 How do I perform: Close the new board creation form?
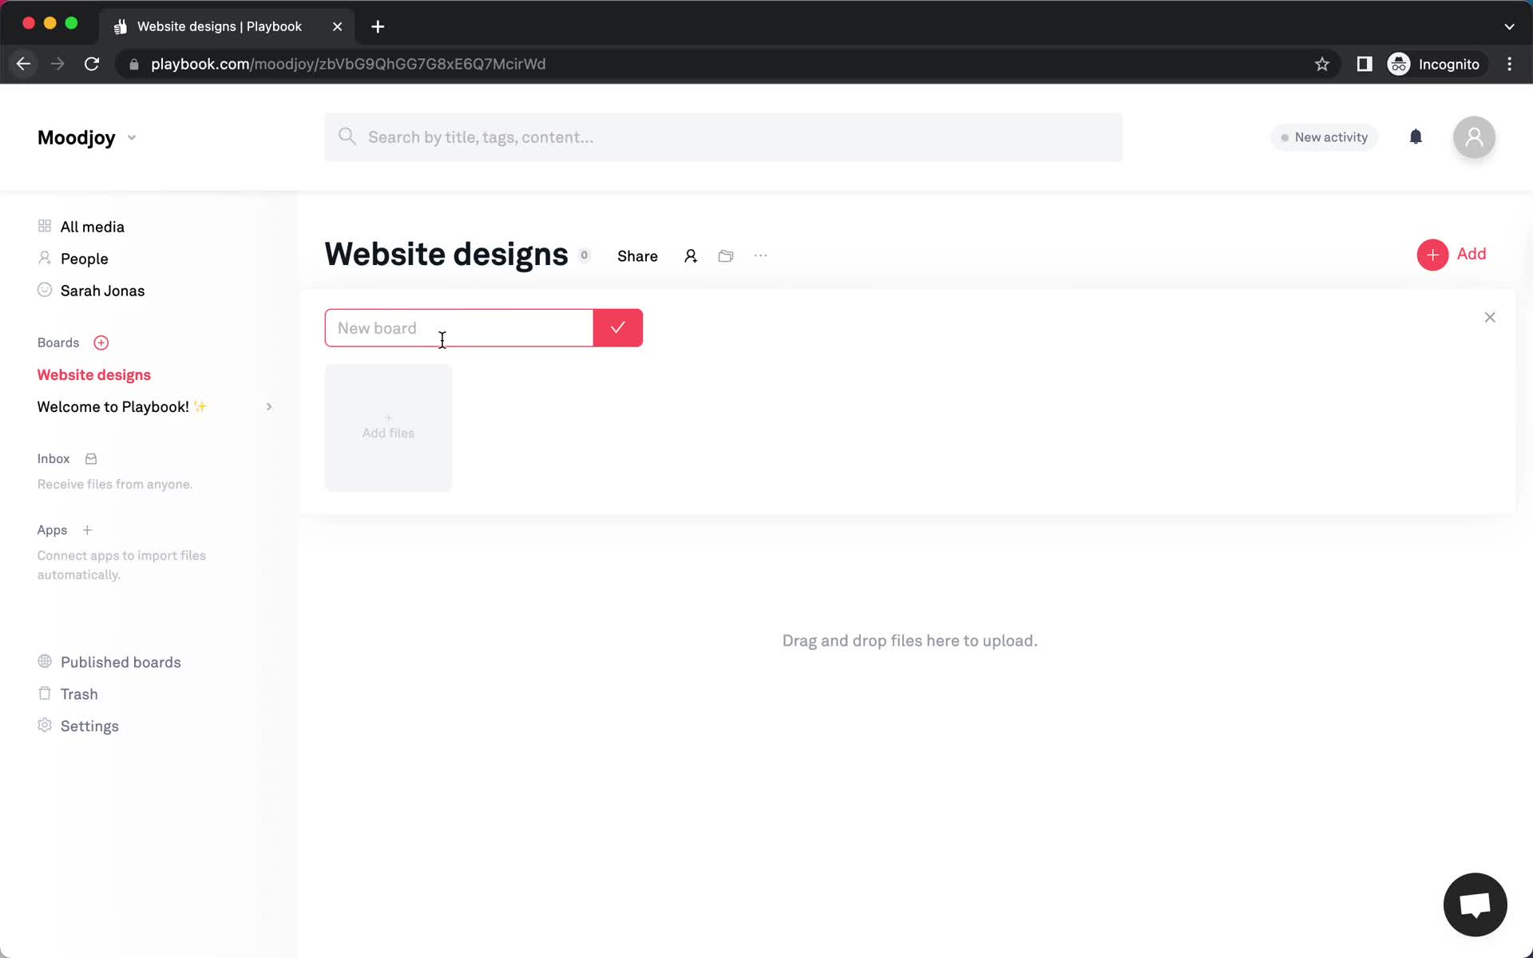[1490, 317]
